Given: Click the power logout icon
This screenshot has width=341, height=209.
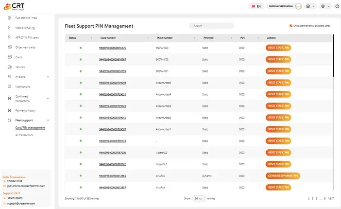Looking at the screenshot, I should click(x=336, y=6).
